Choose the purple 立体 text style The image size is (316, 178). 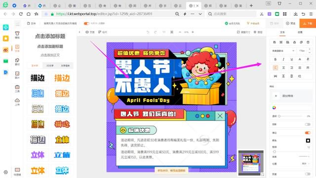tap(38, 155)
